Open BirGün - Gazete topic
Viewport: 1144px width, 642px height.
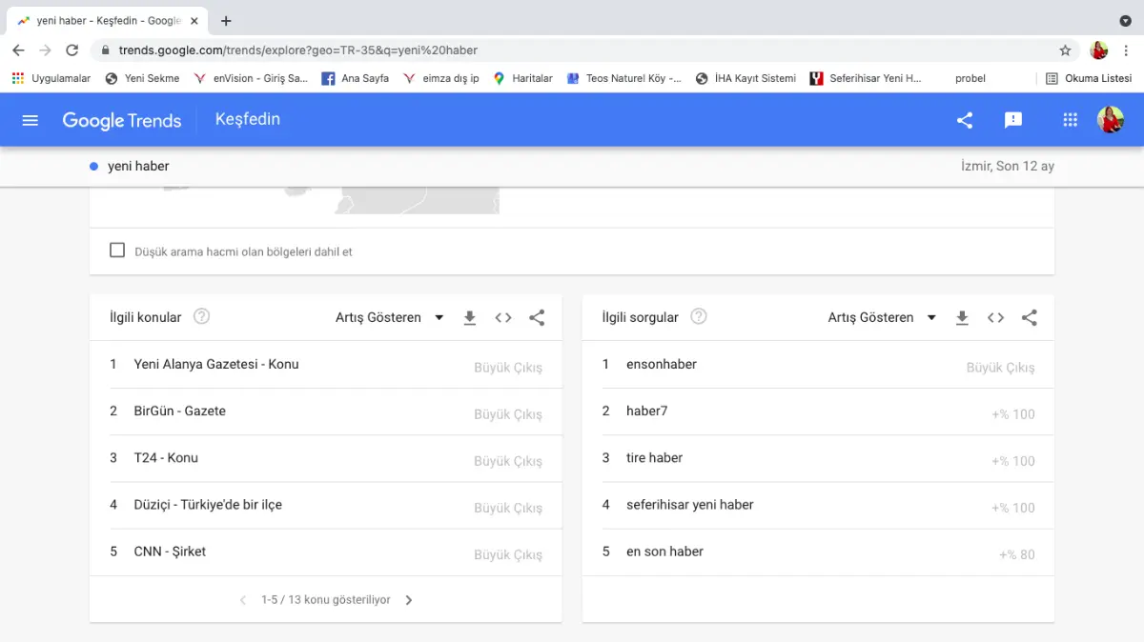180,411
